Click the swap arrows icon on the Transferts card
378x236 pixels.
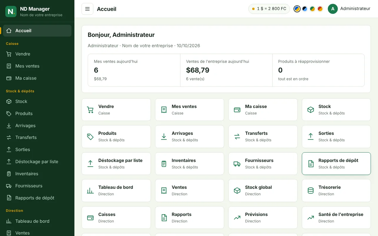237,137
